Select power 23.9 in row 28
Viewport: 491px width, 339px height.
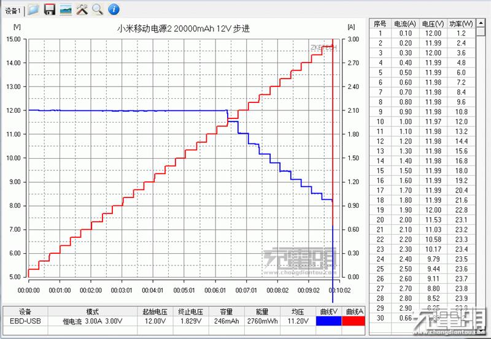(x=461, y=299)
